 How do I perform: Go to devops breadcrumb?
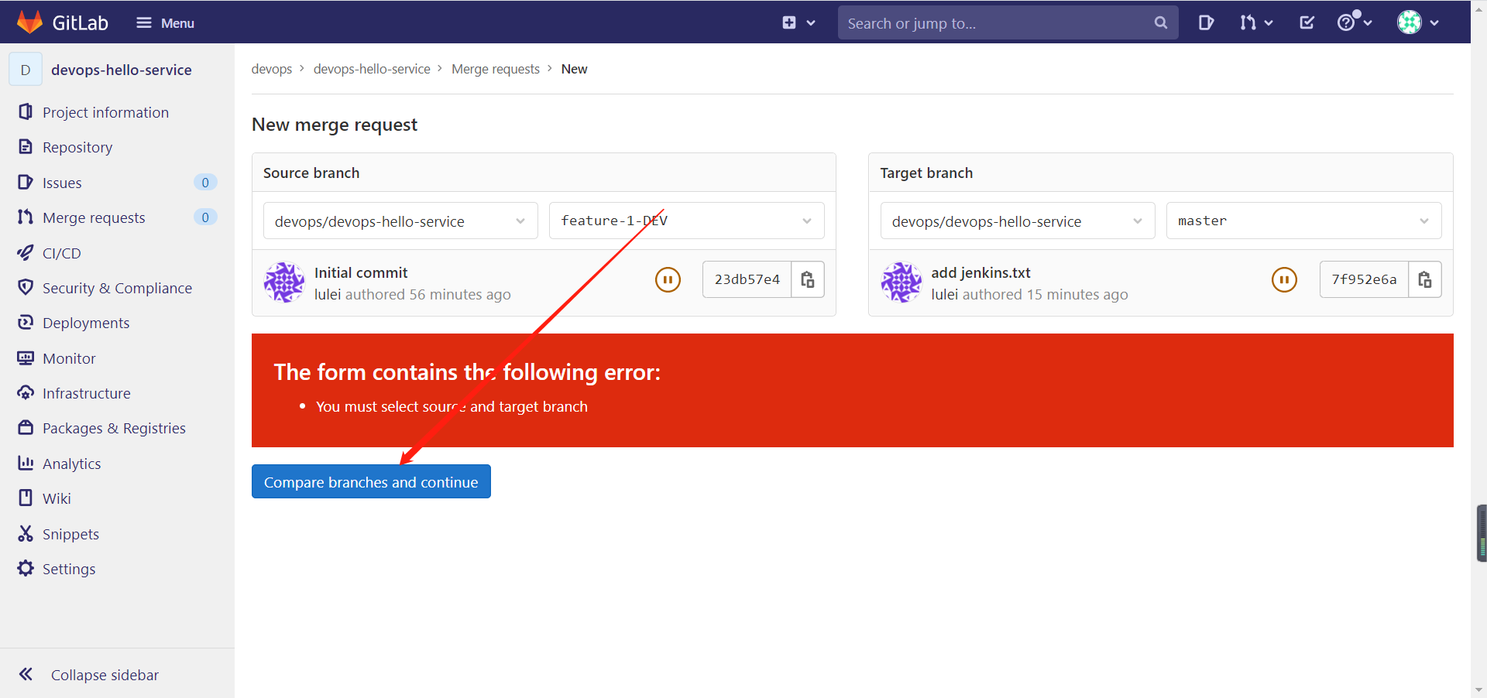point(272,69)
